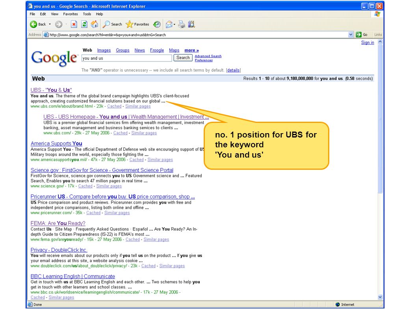
Task: Switch to Froogle search tab
Action: 157,50
